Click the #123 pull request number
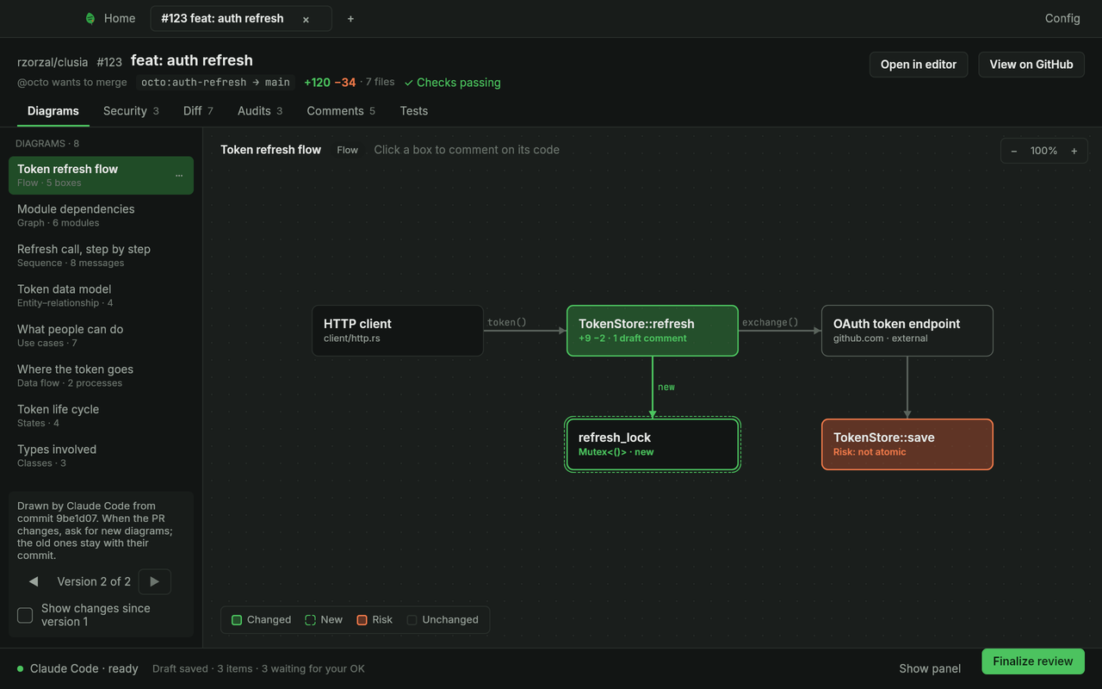The image size is (1102, 689). [109, 62]
